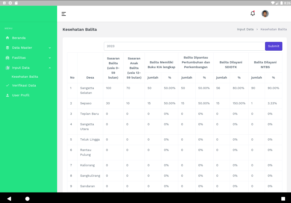The width and height of the screenshot is (291, 203).
Task: Click the User Profil person icon
Action: [x=8, y=95]
